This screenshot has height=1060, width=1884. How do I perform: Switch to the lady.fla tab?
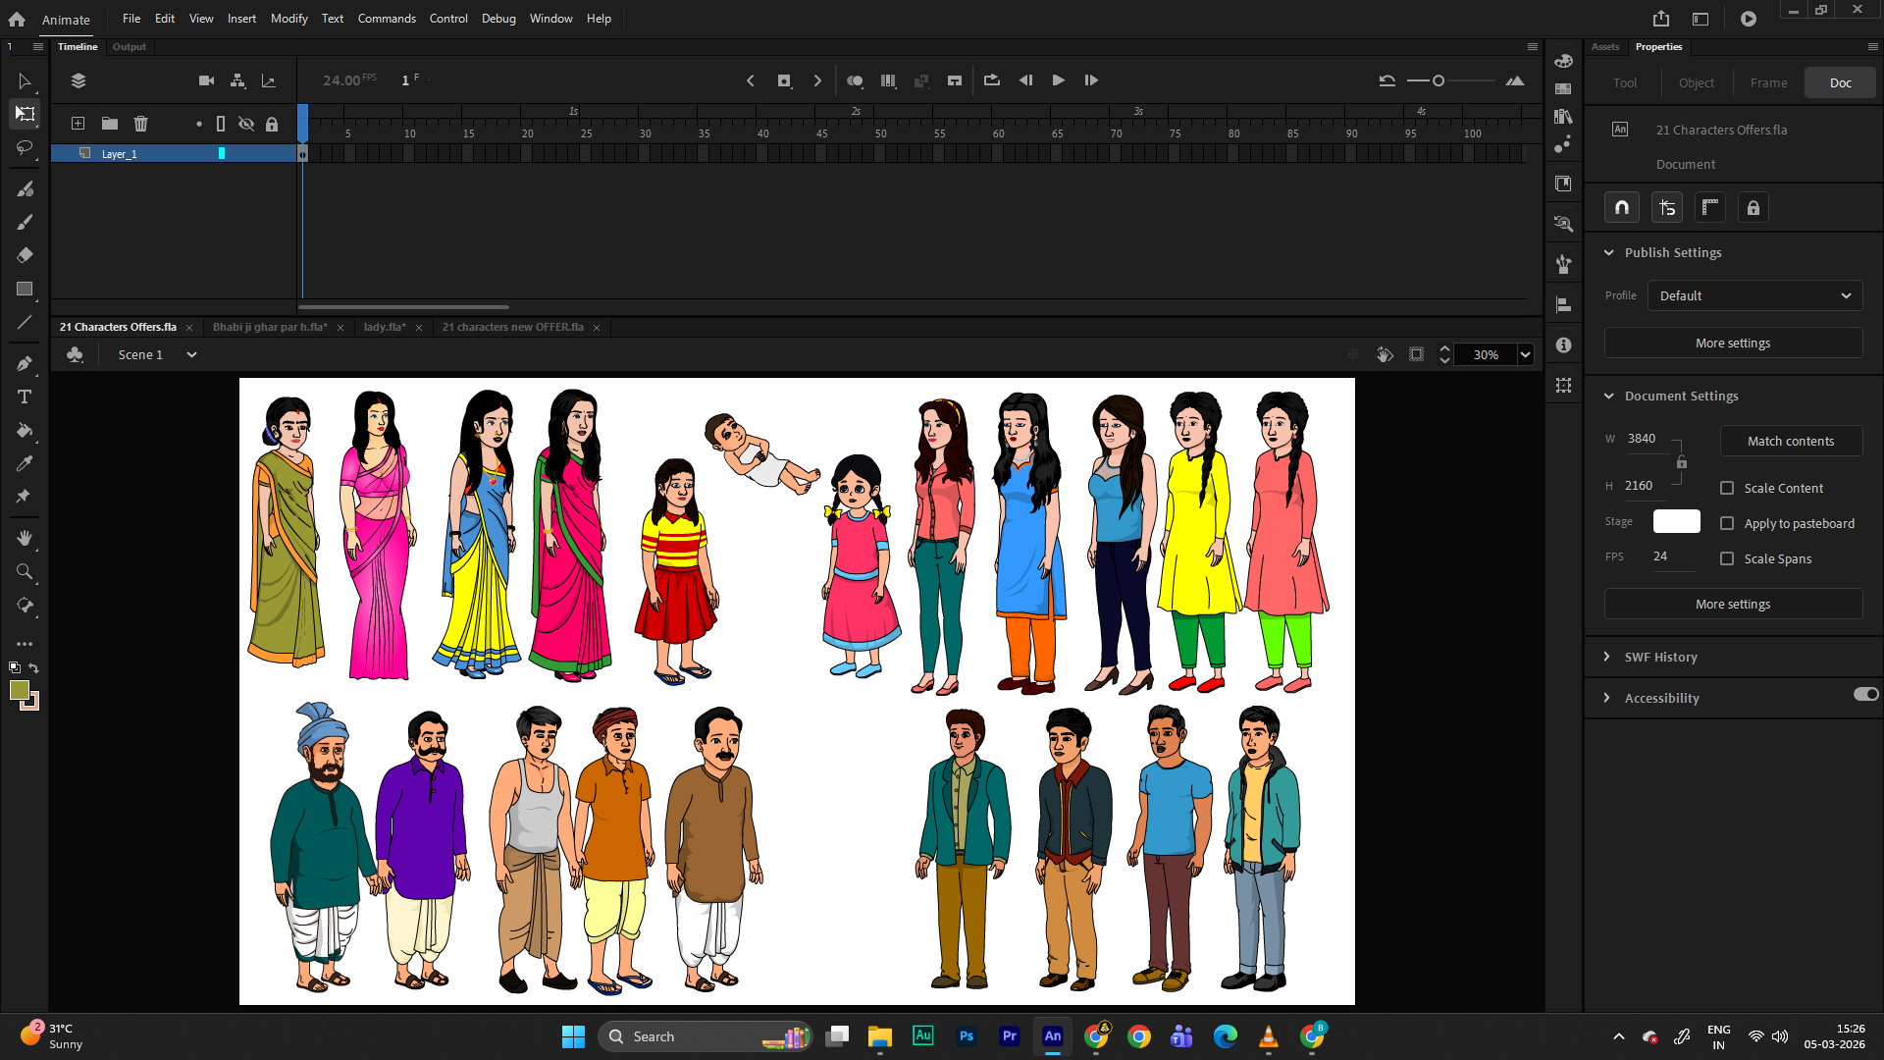(x=386, y=327)
